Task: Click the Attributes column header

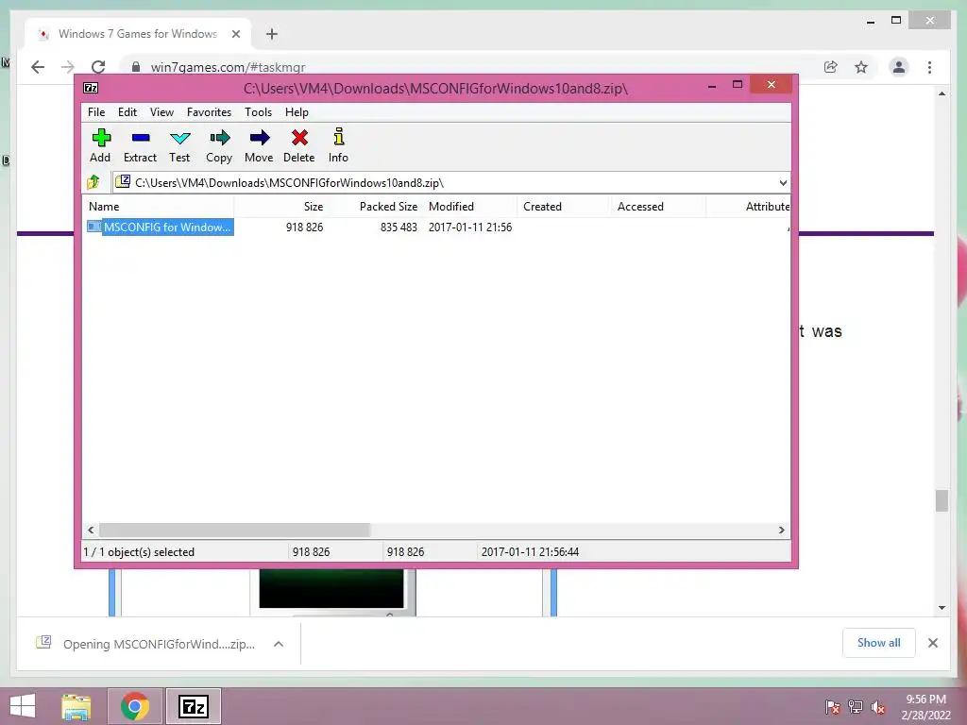Action: click(748, 207)
